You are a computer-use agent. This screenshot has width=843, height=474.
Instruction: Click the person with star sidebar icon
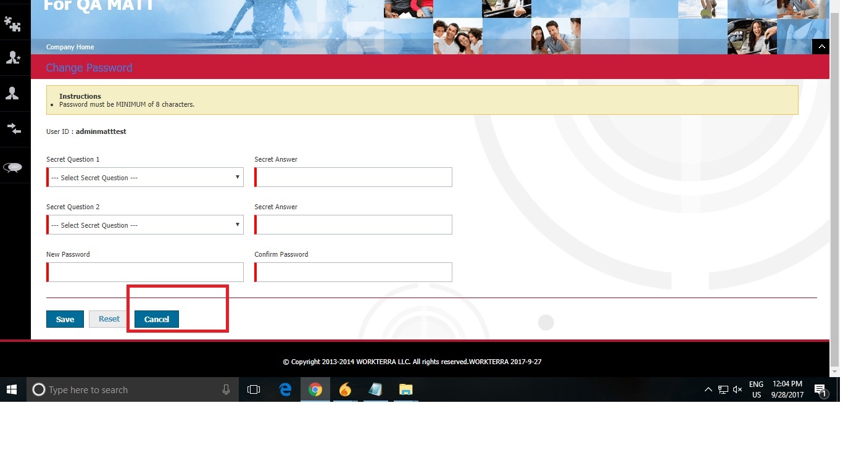coord(12,57)
